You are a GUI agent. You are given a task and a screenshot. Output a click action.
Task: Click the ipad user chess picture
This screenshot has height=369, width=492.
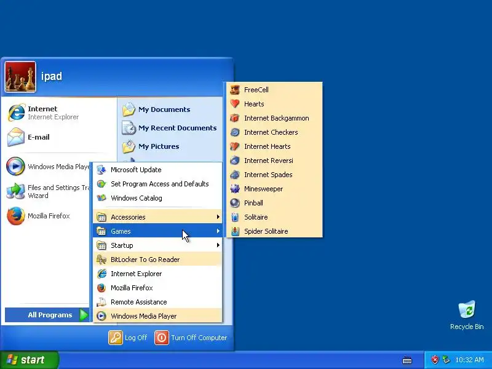tap(20, 77)
